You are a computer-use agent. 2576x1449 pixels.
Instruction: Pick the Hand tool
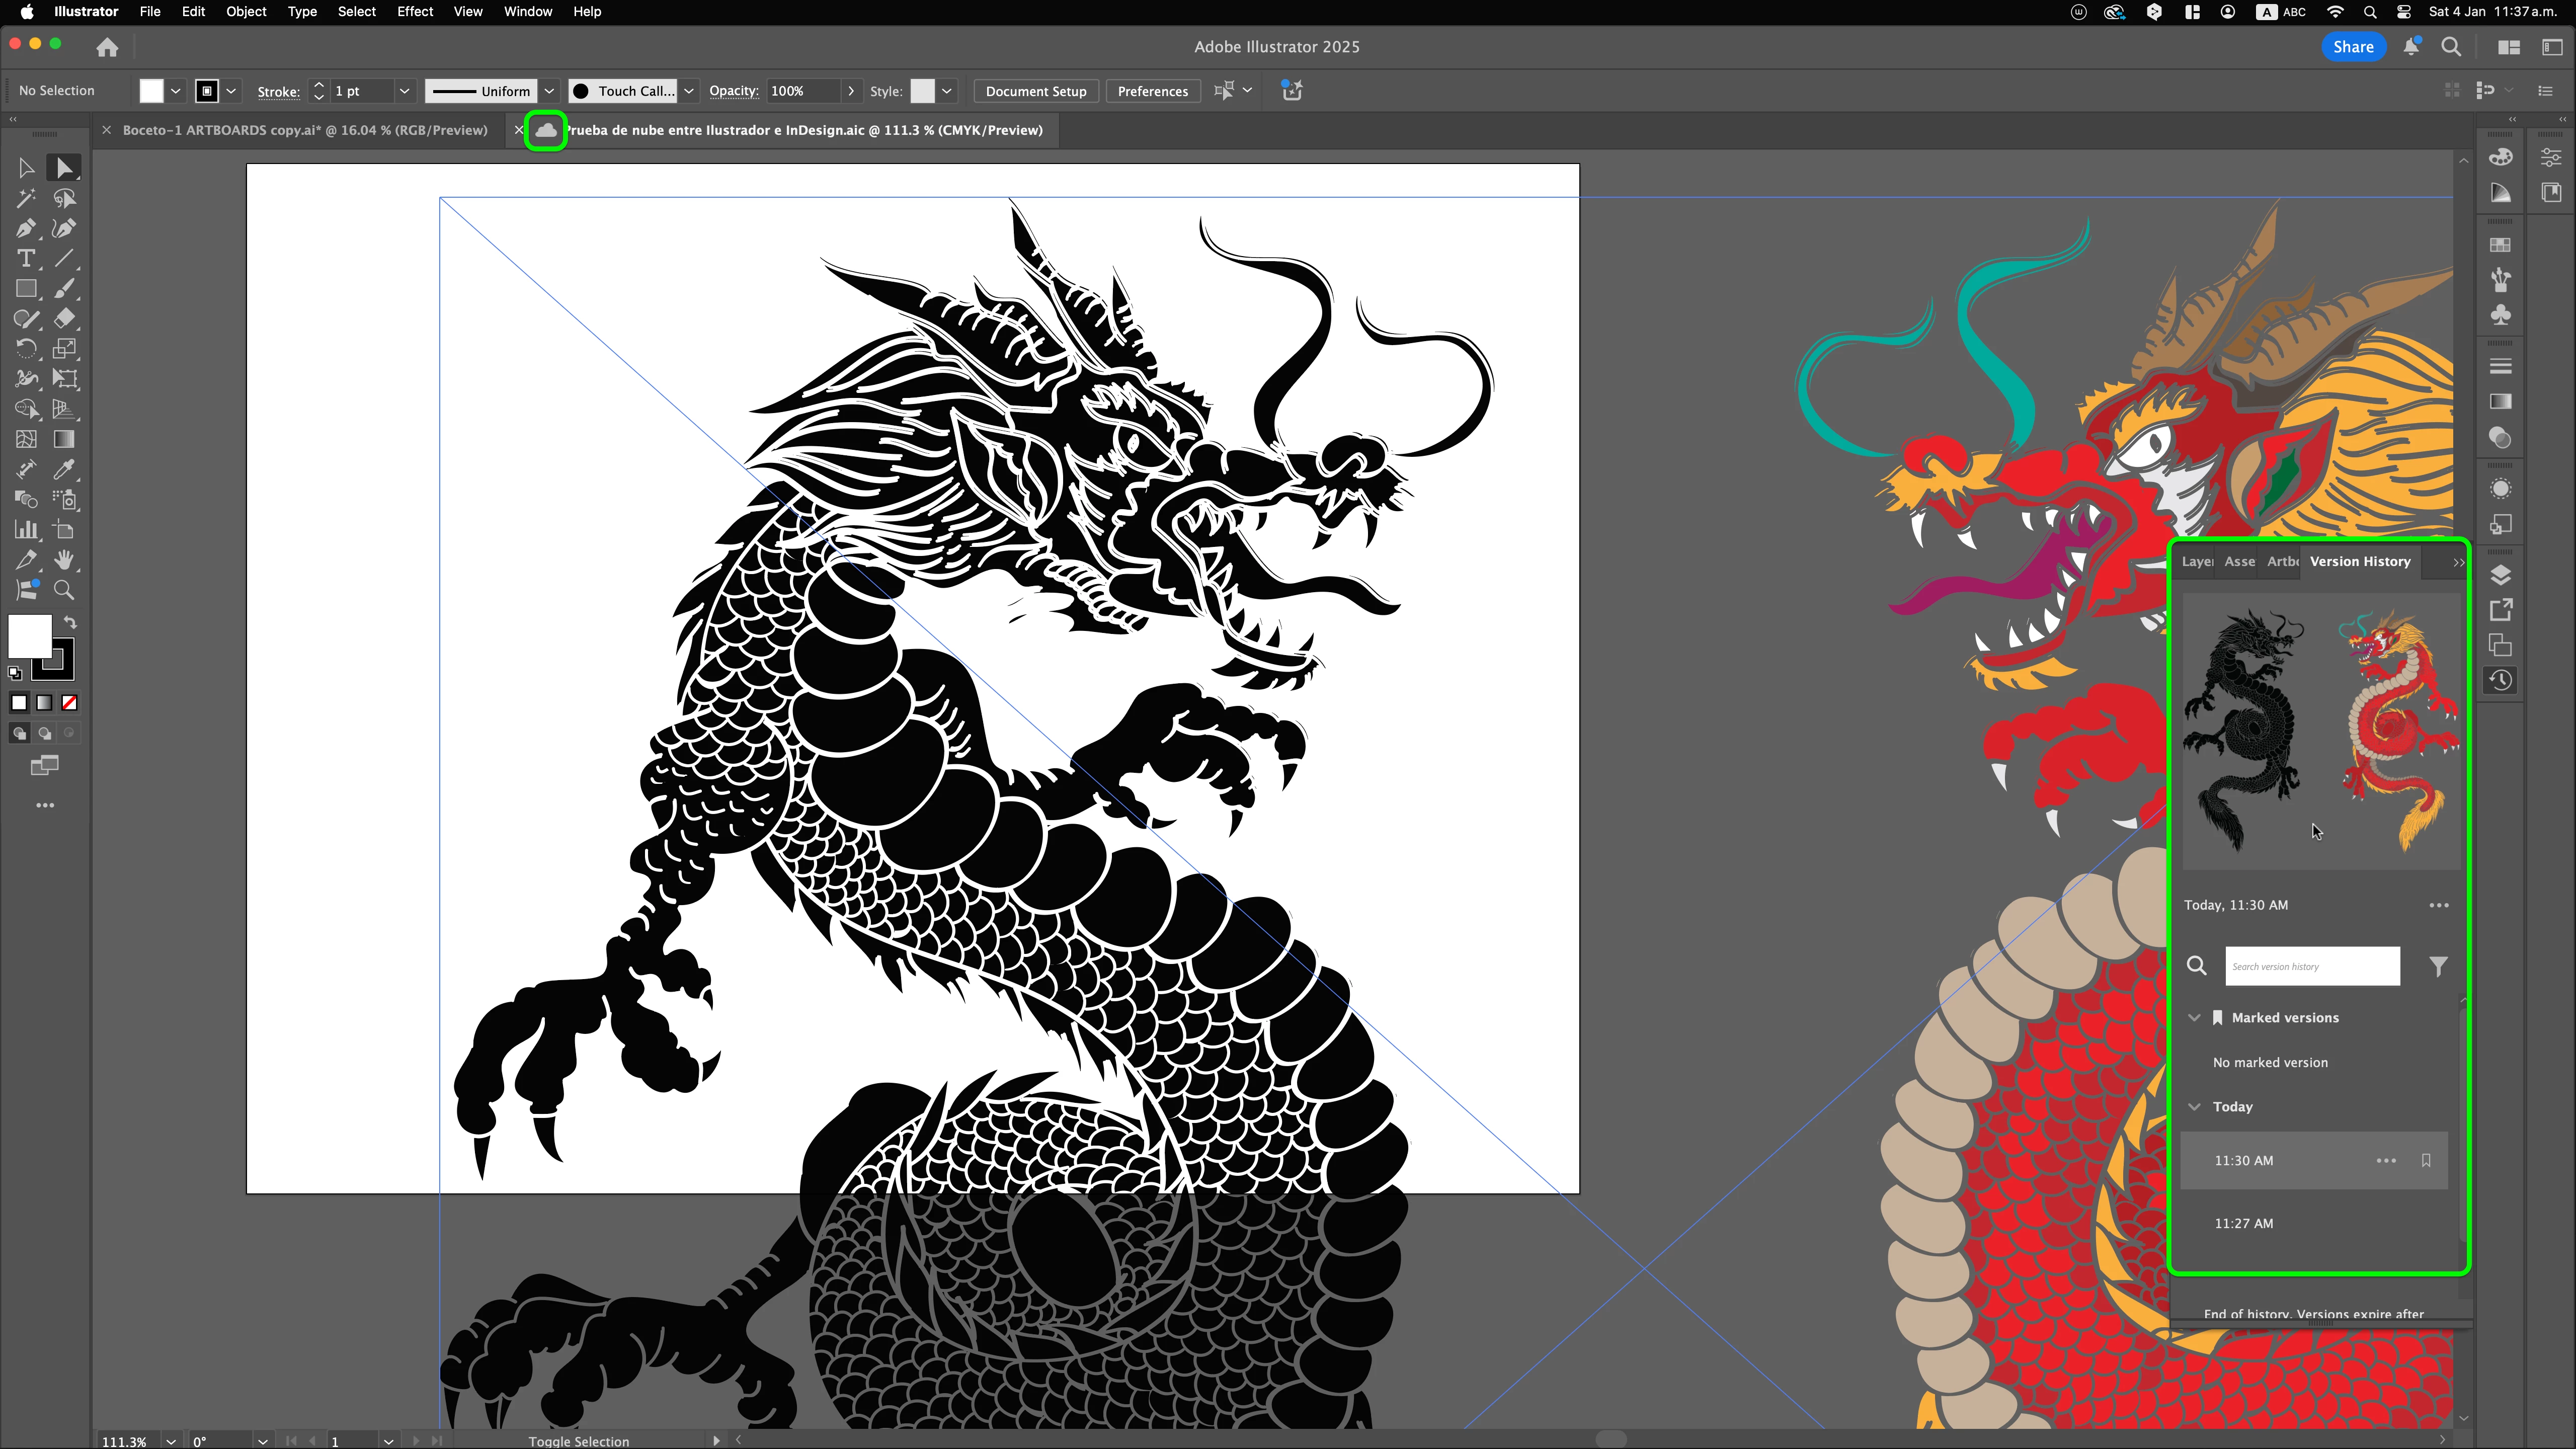pyautogui.click(x=64, y=560)
